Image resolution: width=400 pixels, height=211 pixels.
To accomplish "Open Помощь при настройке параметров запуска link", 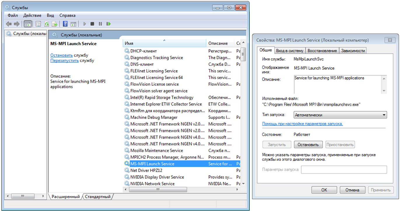I will tap(303, 124).
